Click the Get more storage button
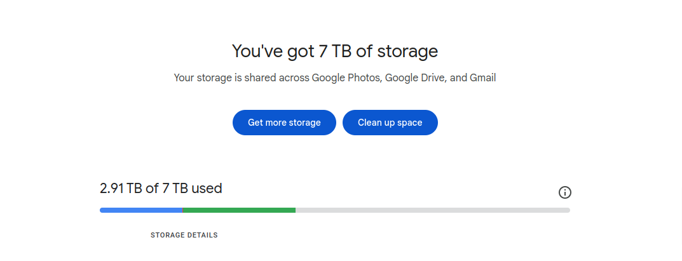The height and width of the screenshot is (261, 682). (284, 123)
